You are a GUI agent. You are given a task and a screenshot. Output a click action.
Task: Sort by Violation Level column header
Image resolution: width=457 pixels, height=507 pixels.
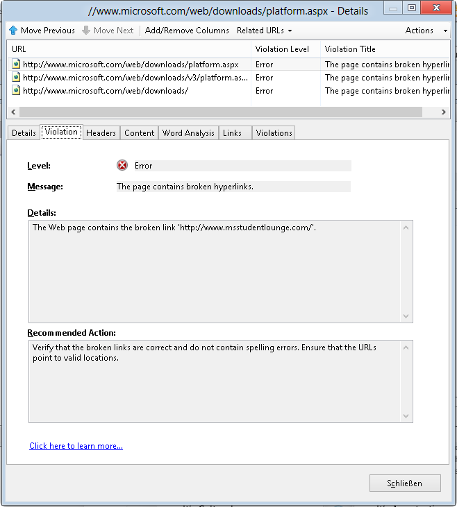coord(285,49)
